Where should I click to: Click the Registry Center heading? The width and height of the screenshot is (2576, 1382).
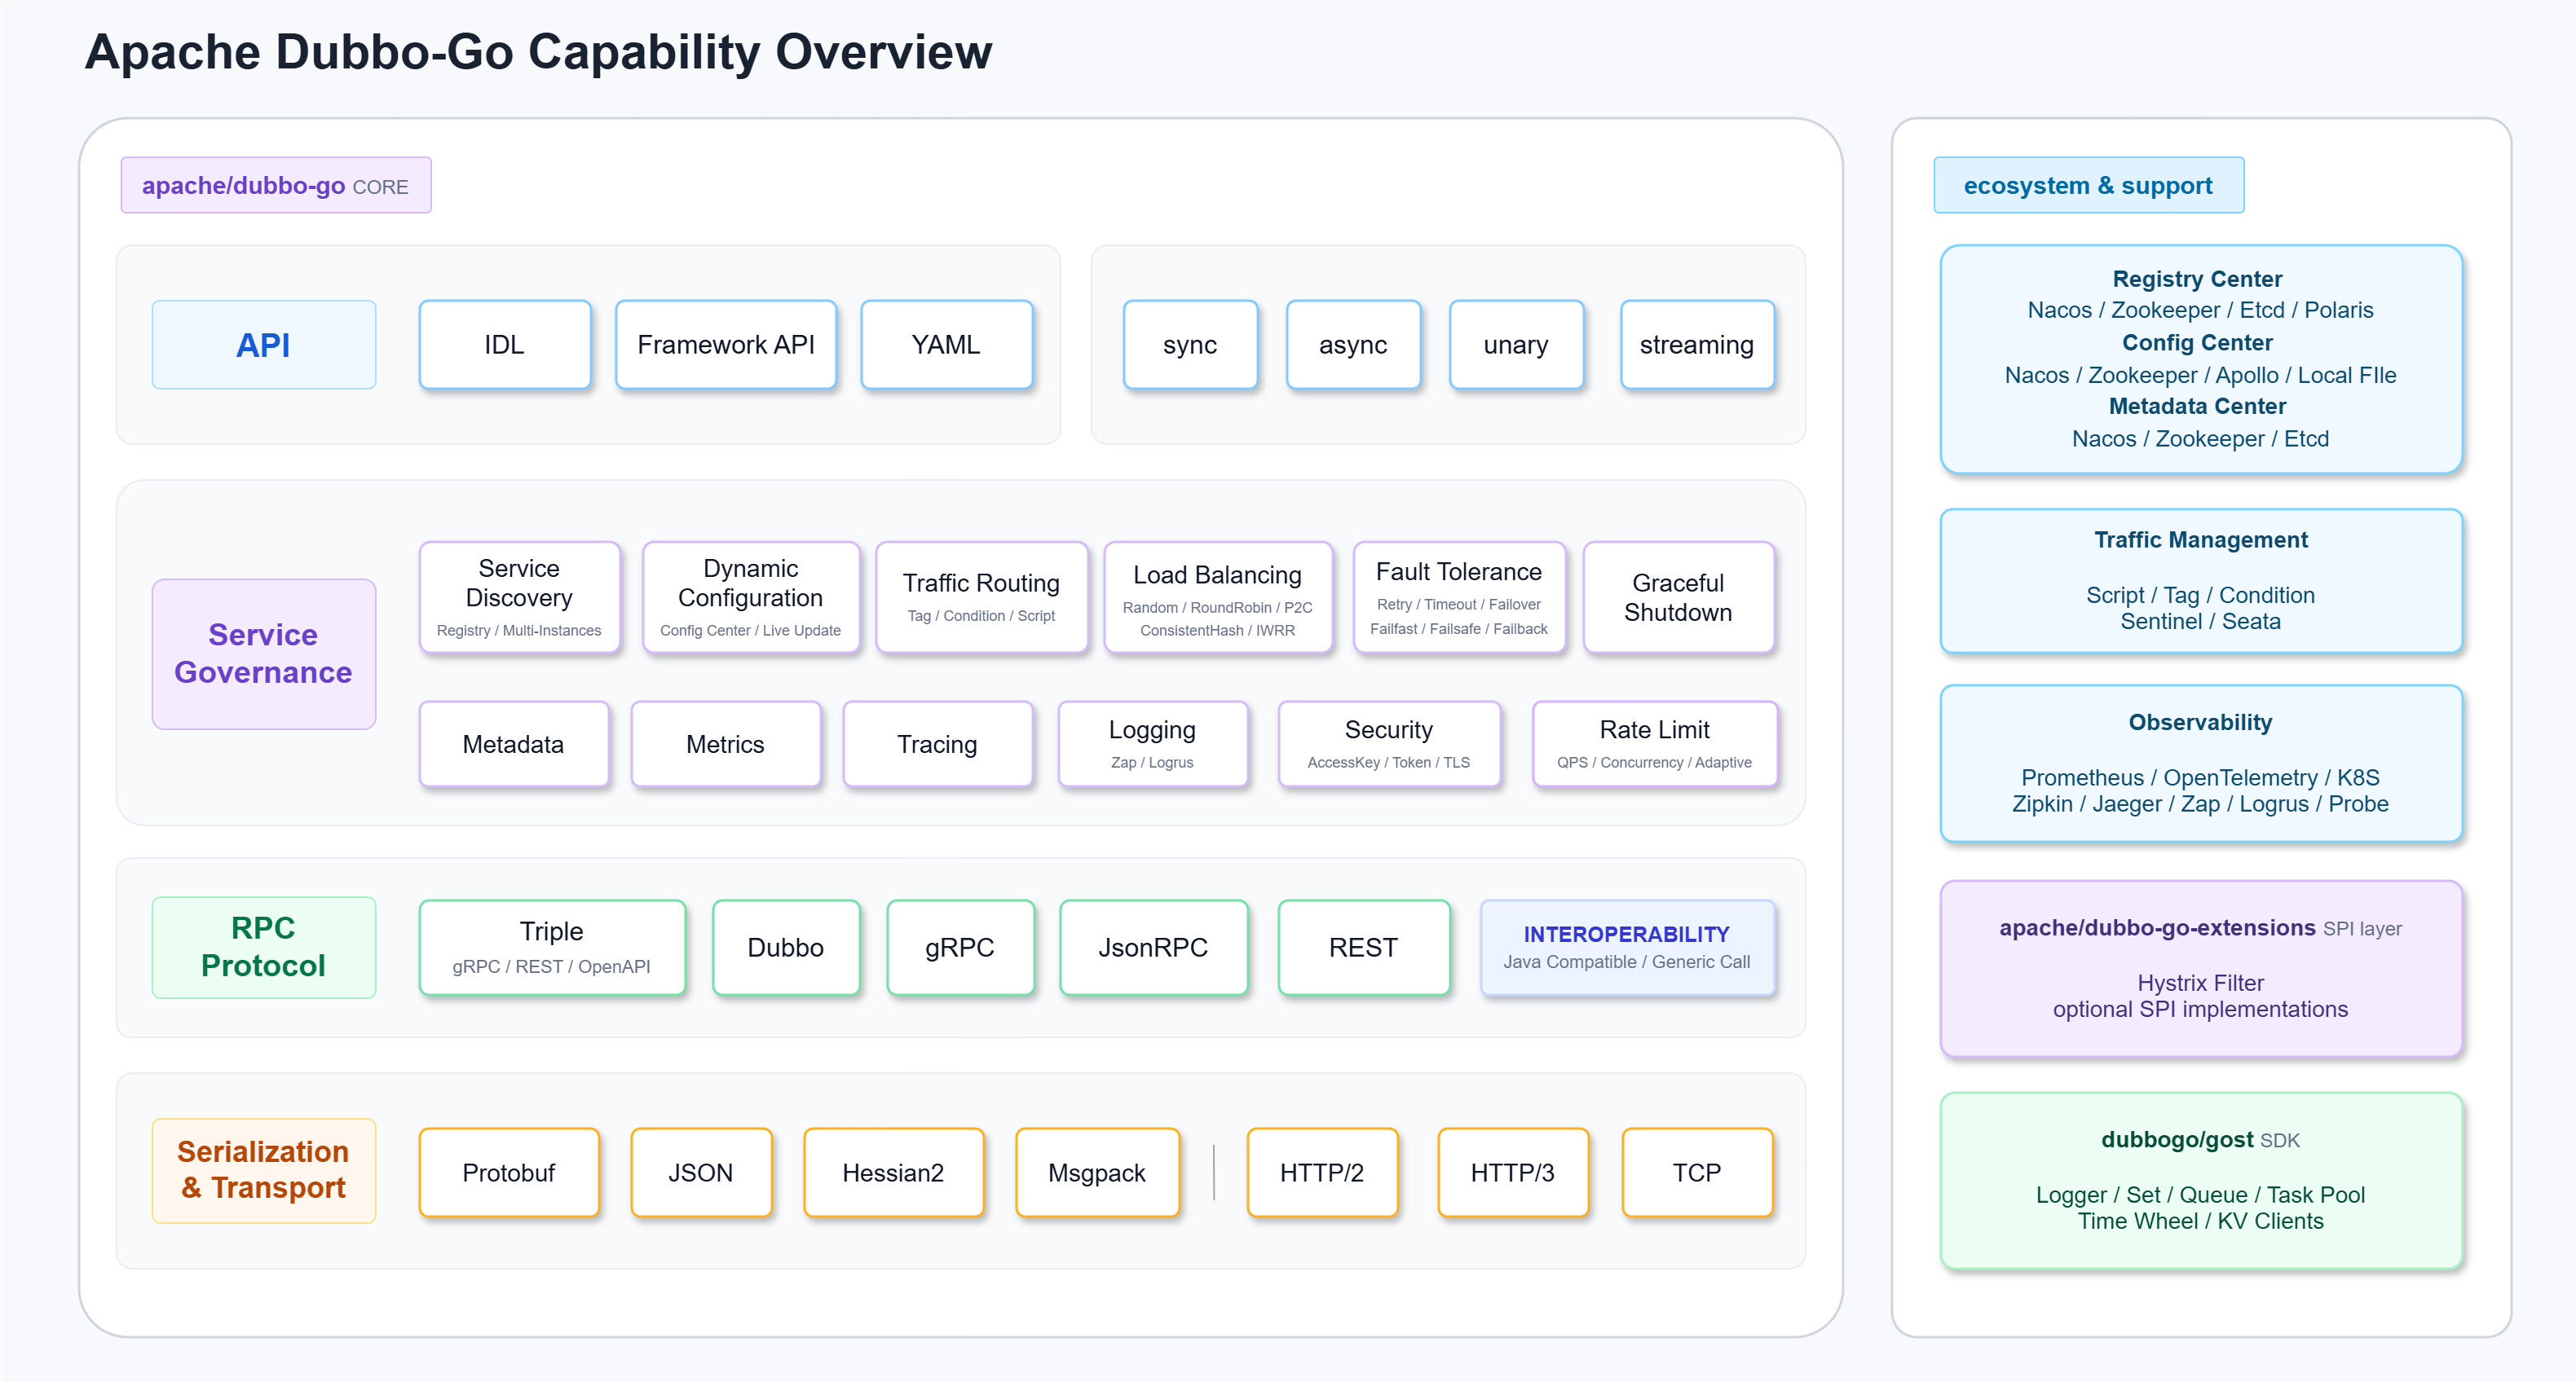(x=2198, y=279)
